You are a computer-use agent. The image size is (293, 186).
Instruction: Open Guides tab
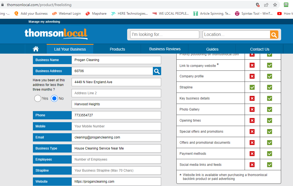tap(212, 49)
